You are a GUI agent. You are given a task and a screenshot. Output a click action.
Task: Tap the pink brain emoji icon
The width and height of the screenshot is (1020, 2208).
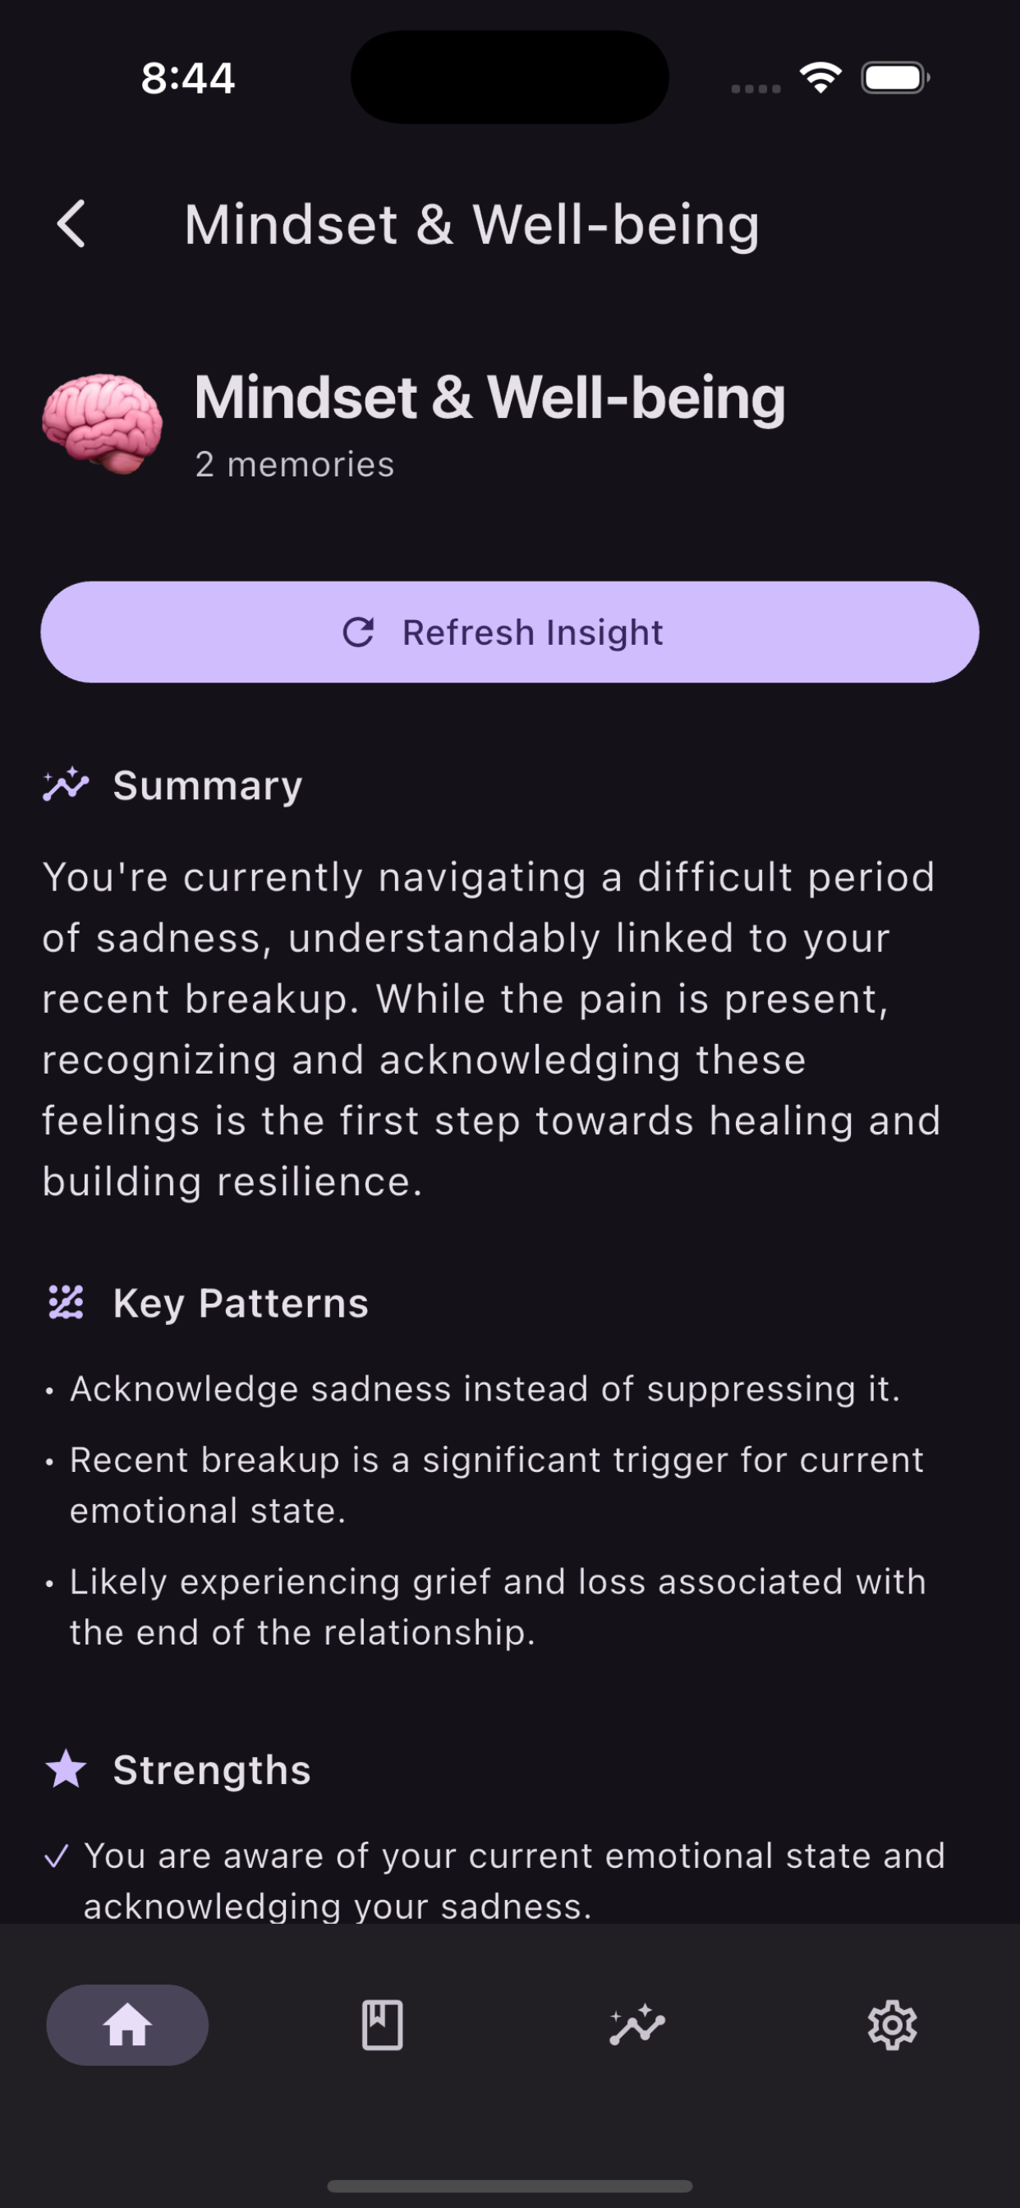click(x=102, y=422)
